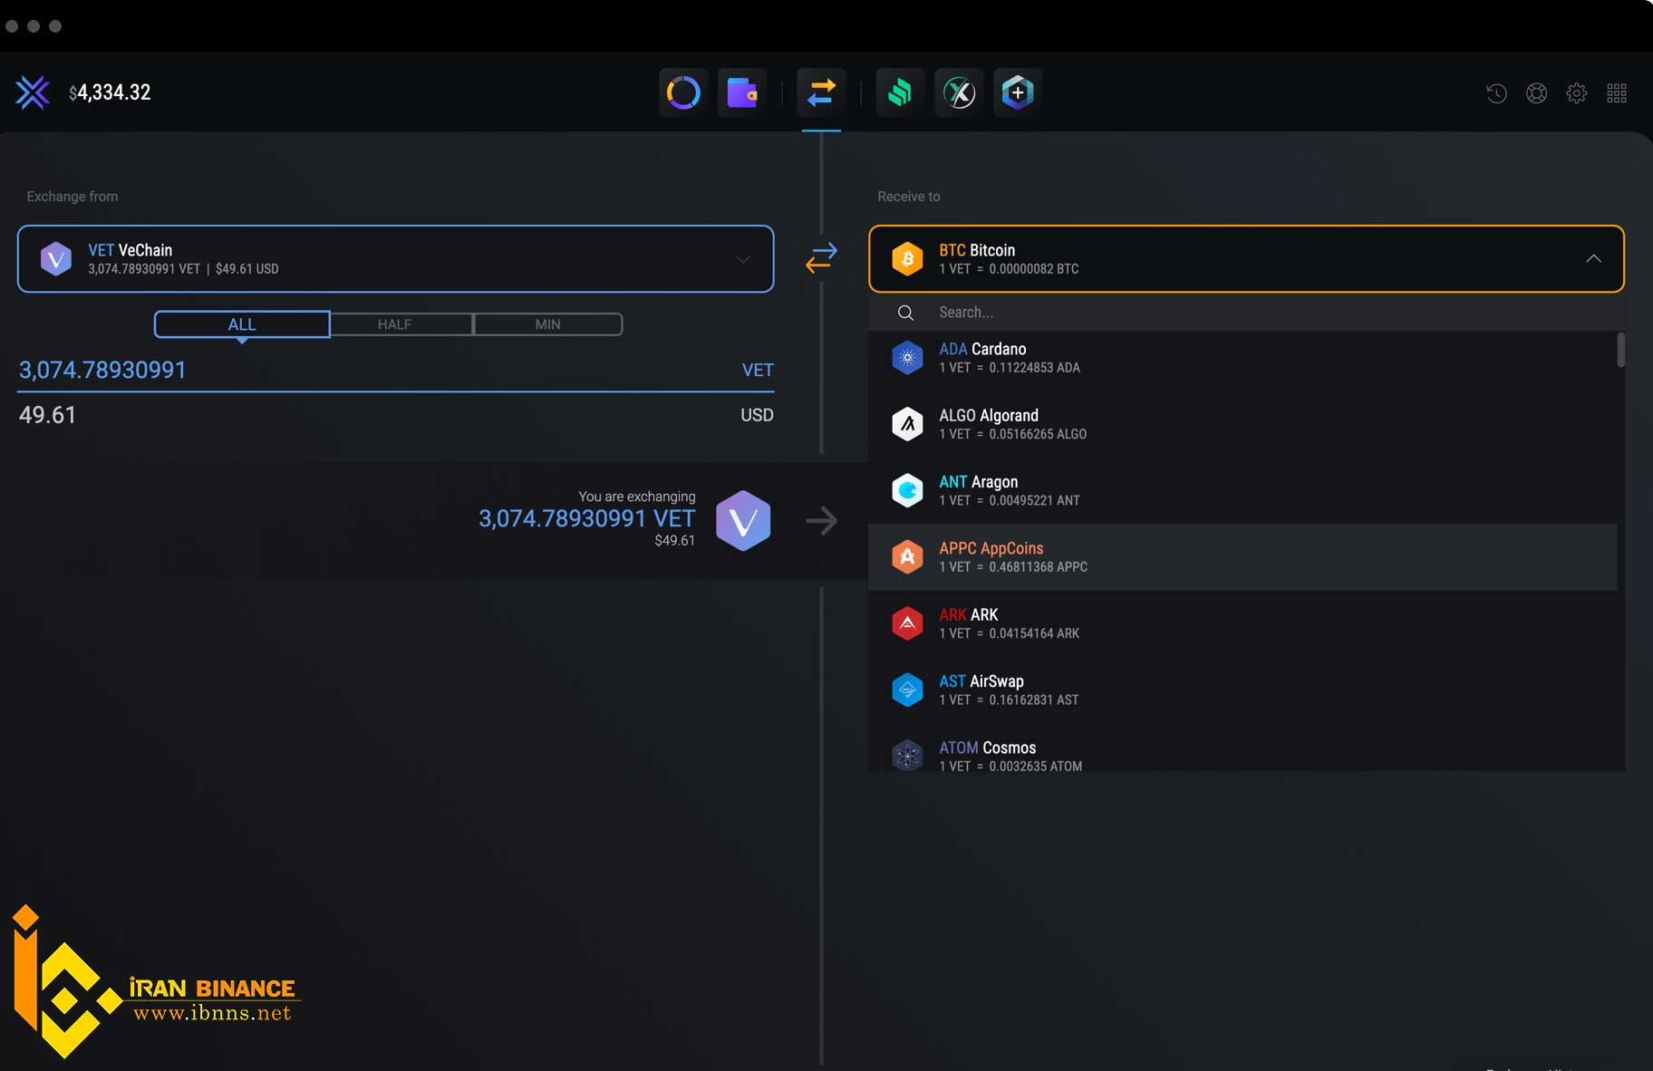Image resolution: width=1653 pixels, height=1071 pixels.
Task: Click the '1 VET = 0.00495221 ANT' rate
Action: pyautogui.click(x=1010, y=500)
